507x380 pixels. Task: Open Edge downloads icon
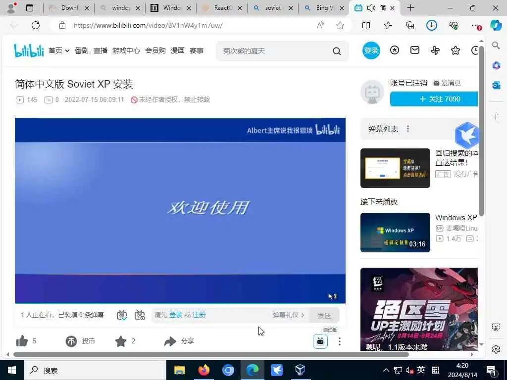[432, 25]
